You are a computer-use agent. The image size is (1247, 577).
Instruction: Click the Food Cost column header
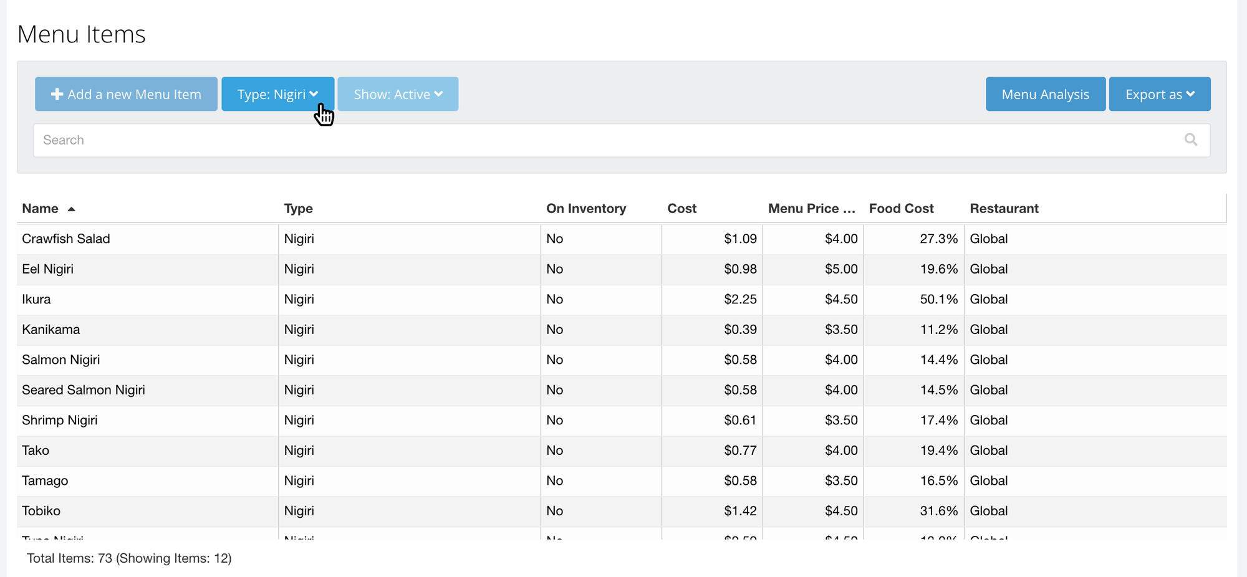coord(900,208)
